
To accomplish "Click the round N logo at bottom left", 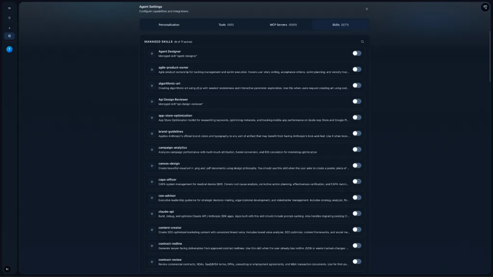I will click(x=7, y=269).
